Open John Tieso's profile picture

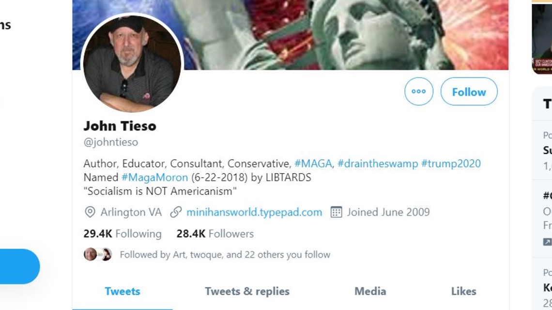[x=132, y=63]
